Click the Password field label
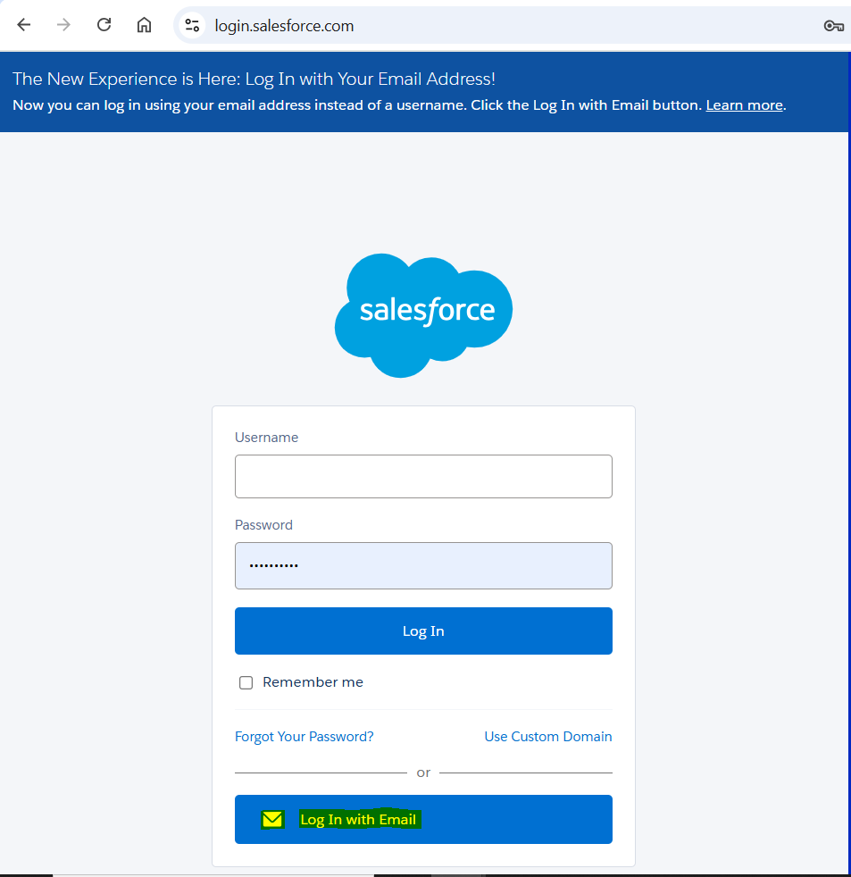Screen dimensions: 851x877 coord(264,524)
